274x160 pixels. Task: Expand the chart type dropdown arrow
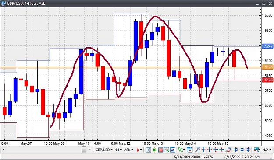(x=141, y=150)
